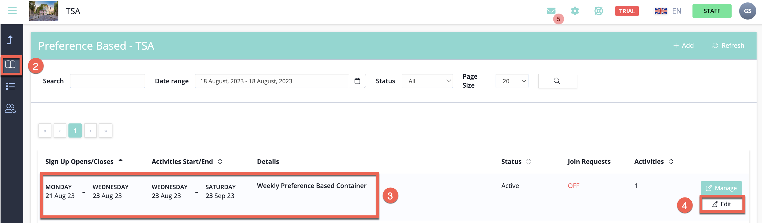
Task: Click into the Search text field
Action: (107, 81)
